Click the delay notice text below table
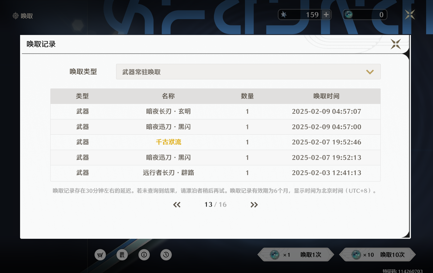The width and height of the screenshot is (433, 273). point(215,191)
